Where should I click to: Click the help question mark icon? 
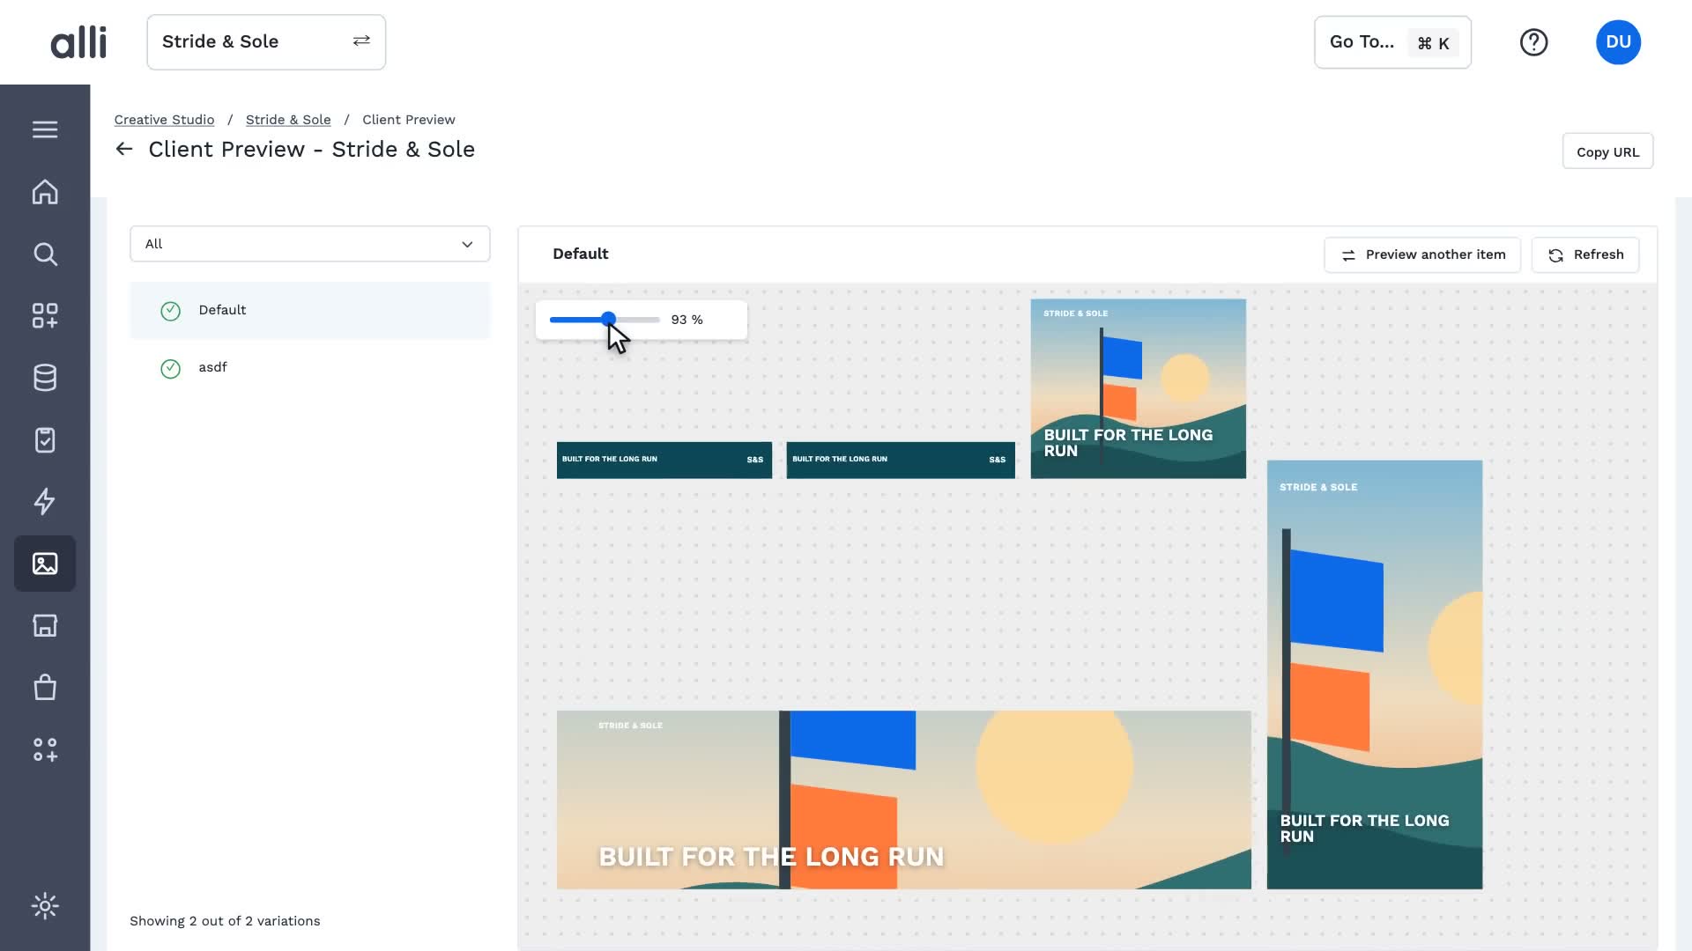click(x=1533, y=42)
